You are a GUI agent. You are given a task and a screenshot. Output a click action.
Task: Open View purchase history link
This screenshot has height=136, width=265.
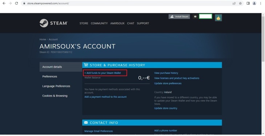(x=166, y=73)
